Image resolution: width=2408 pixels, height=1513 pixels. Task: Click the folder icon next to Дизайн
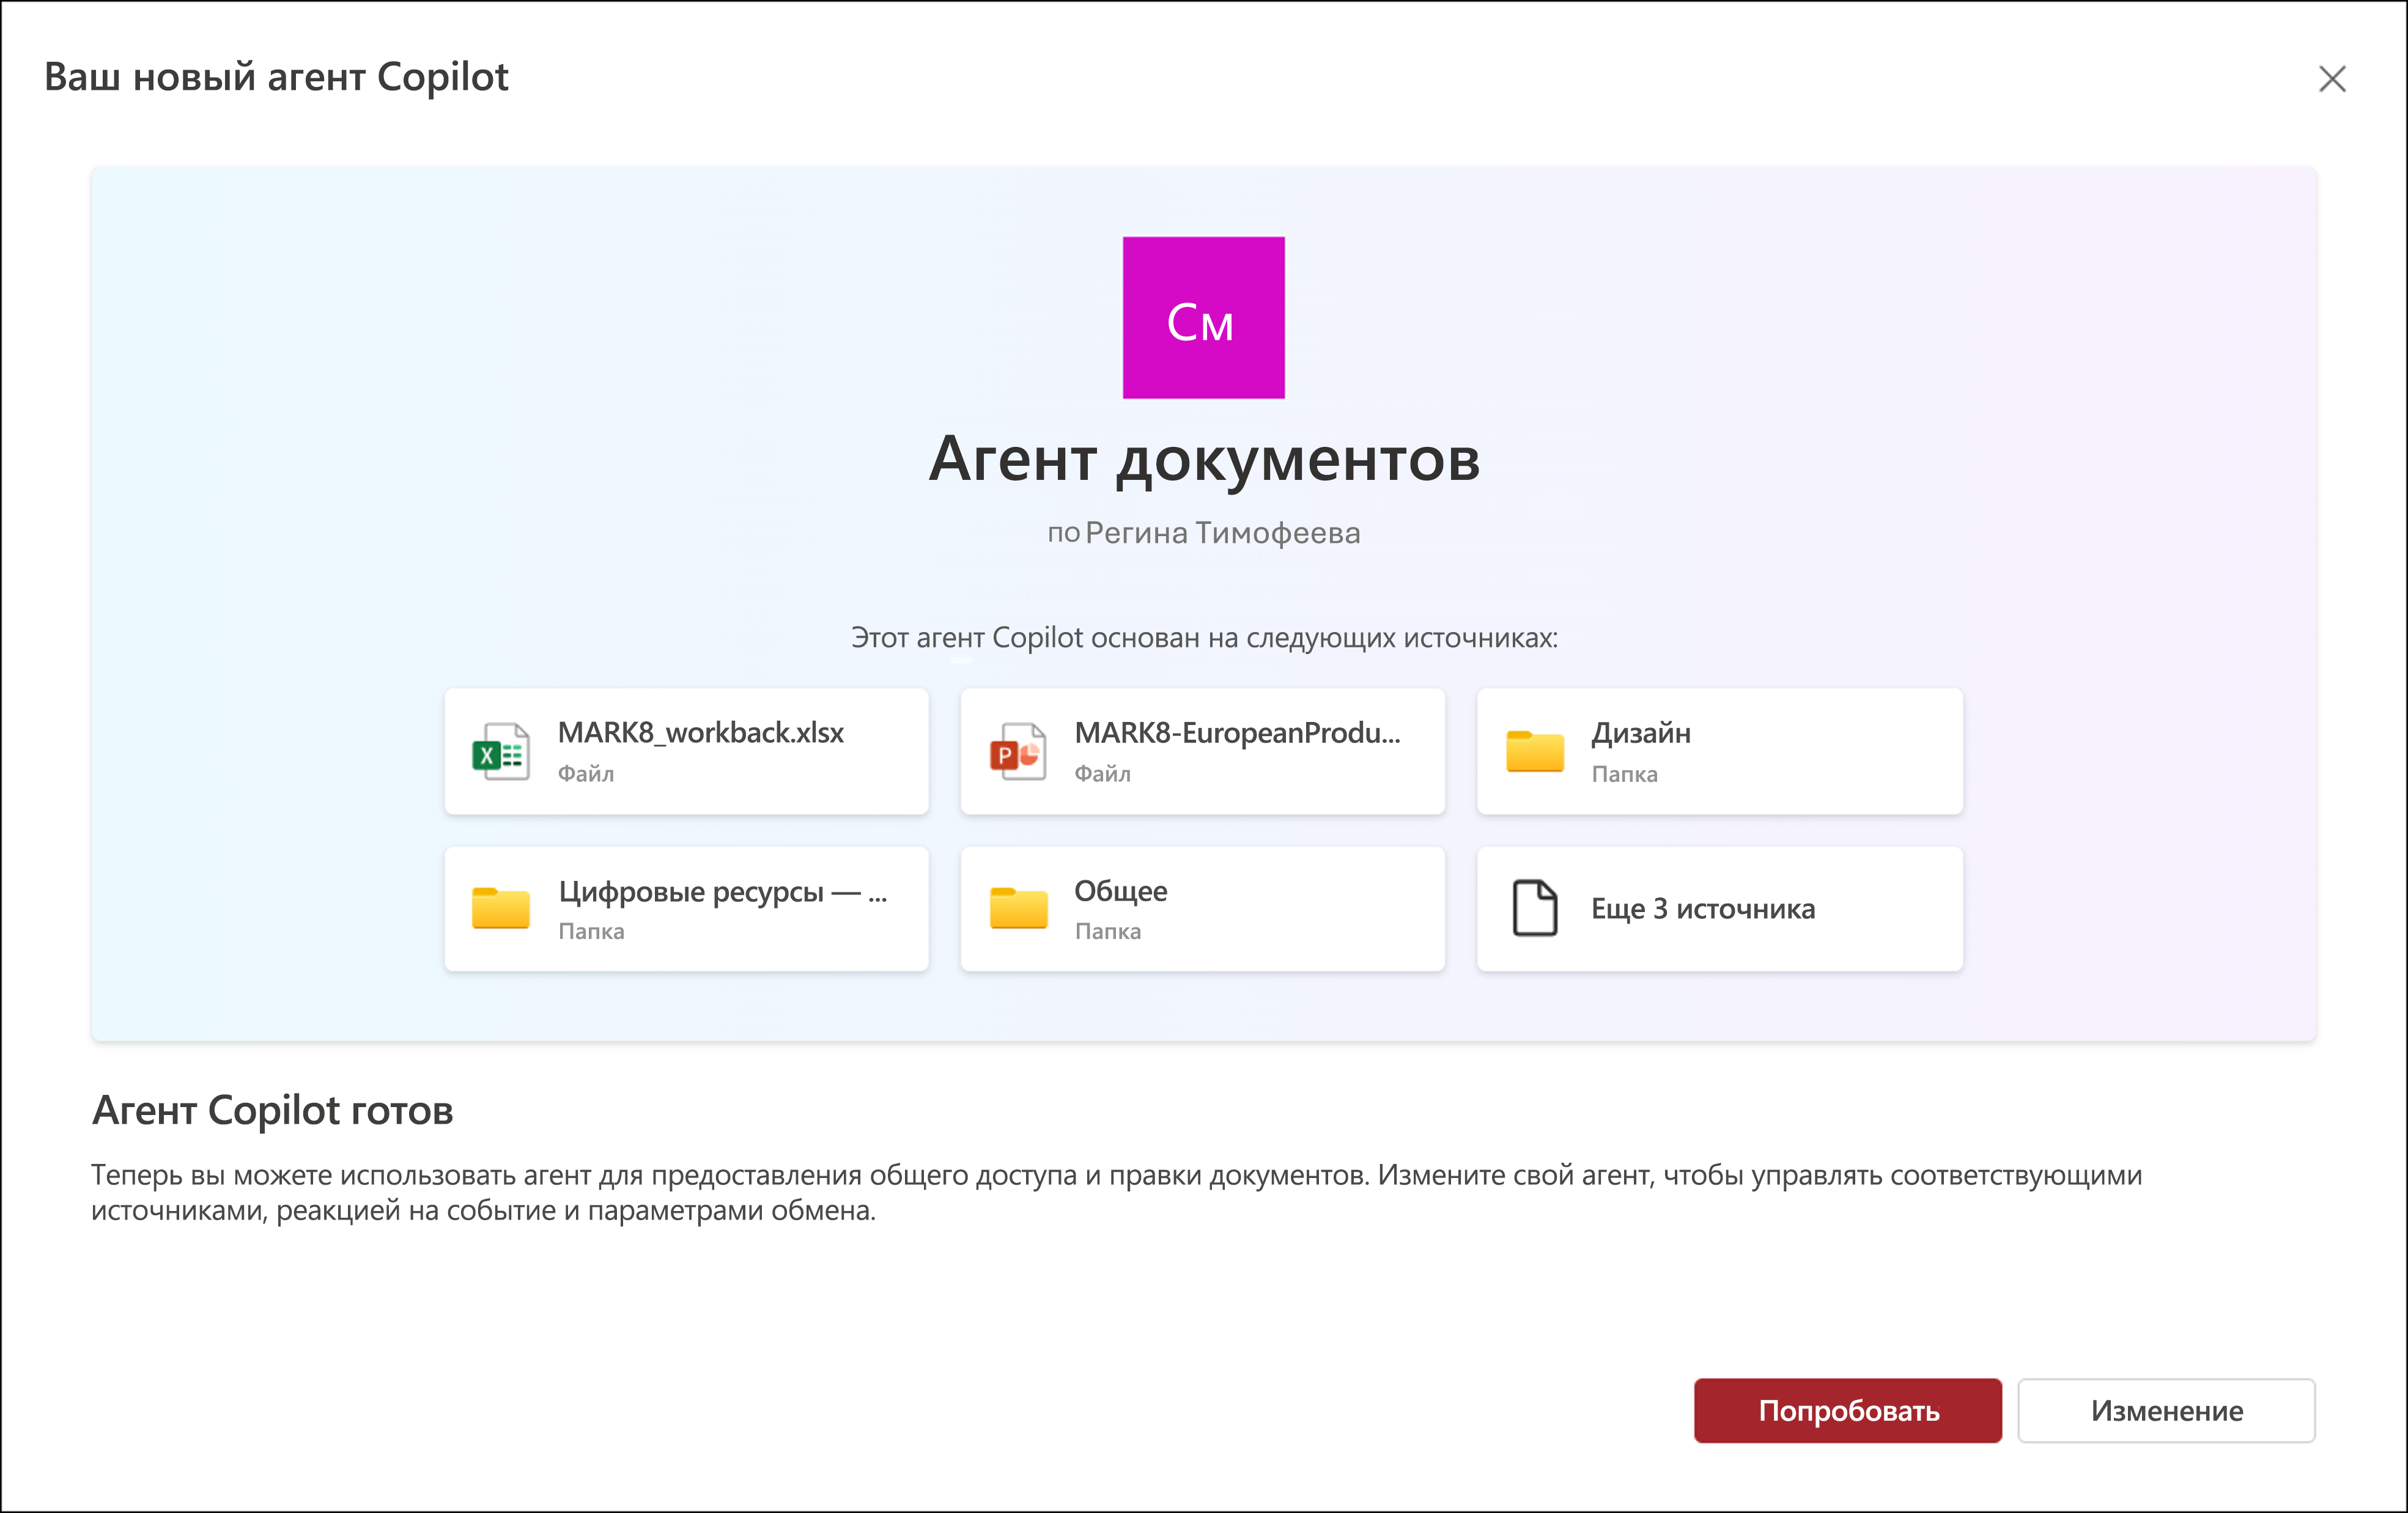click(x=1534, y=751)
